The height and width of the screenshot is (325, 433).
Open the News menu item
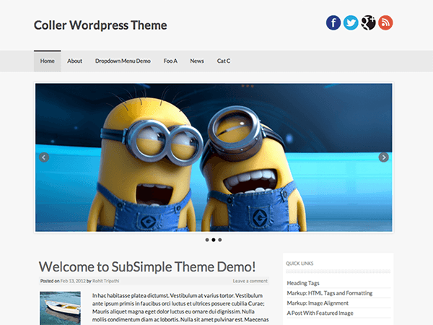pyautogui.click(x=197, y=61)
